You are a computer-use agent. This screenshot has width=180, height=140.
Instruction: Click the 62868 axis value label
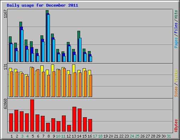point(5,104)
